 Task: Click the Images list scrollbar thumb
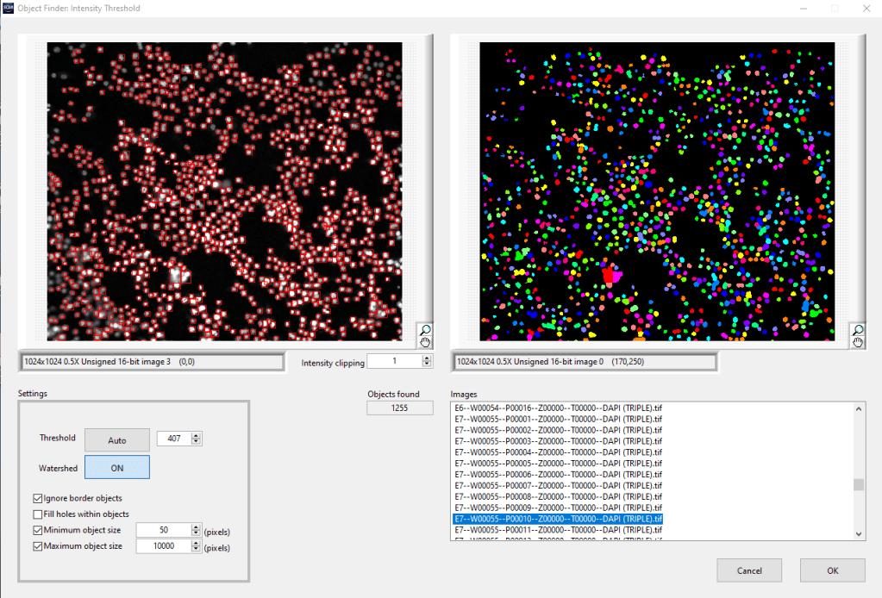858,484
